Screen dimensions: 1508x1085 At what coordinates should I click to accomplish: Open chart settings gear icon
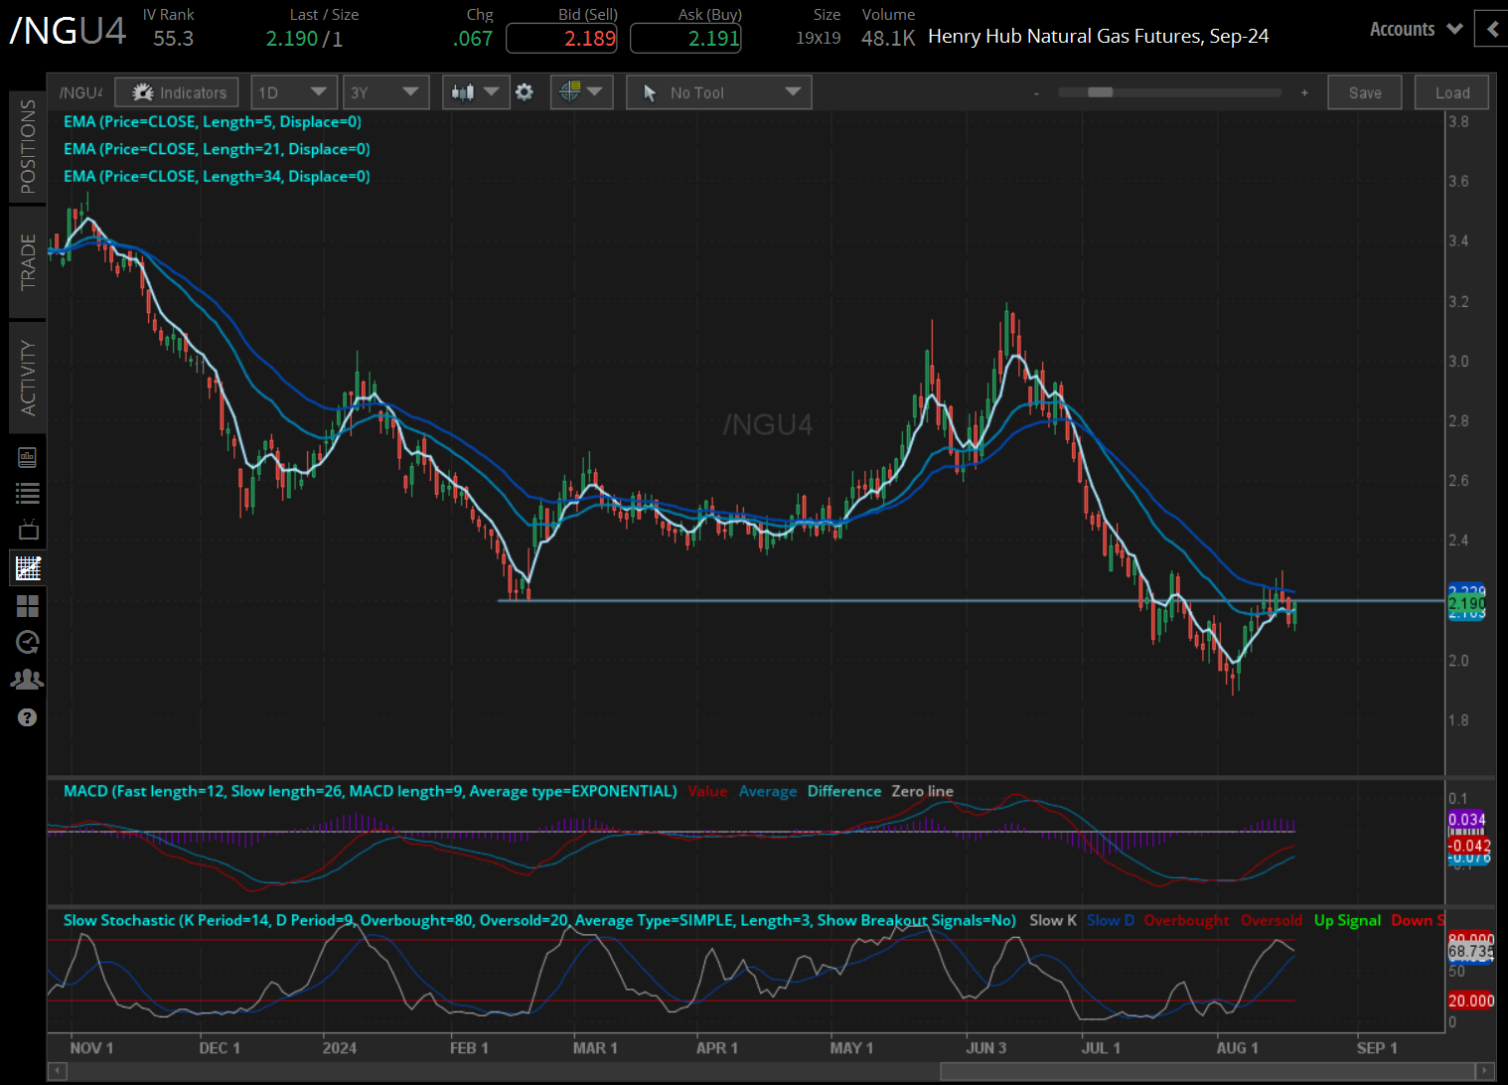[x=525, y=92]
